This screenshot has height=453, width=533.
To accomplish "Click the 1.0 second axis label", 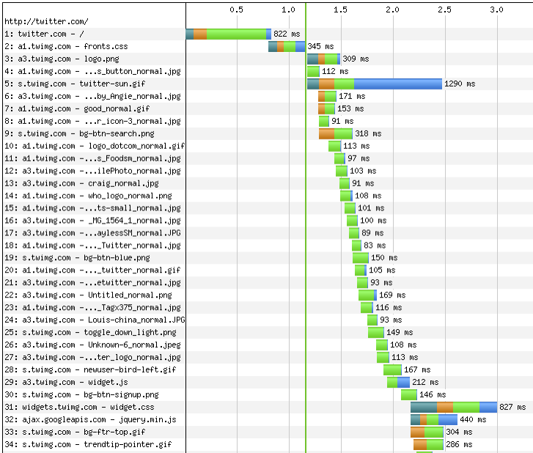I will tap(288, 10).
